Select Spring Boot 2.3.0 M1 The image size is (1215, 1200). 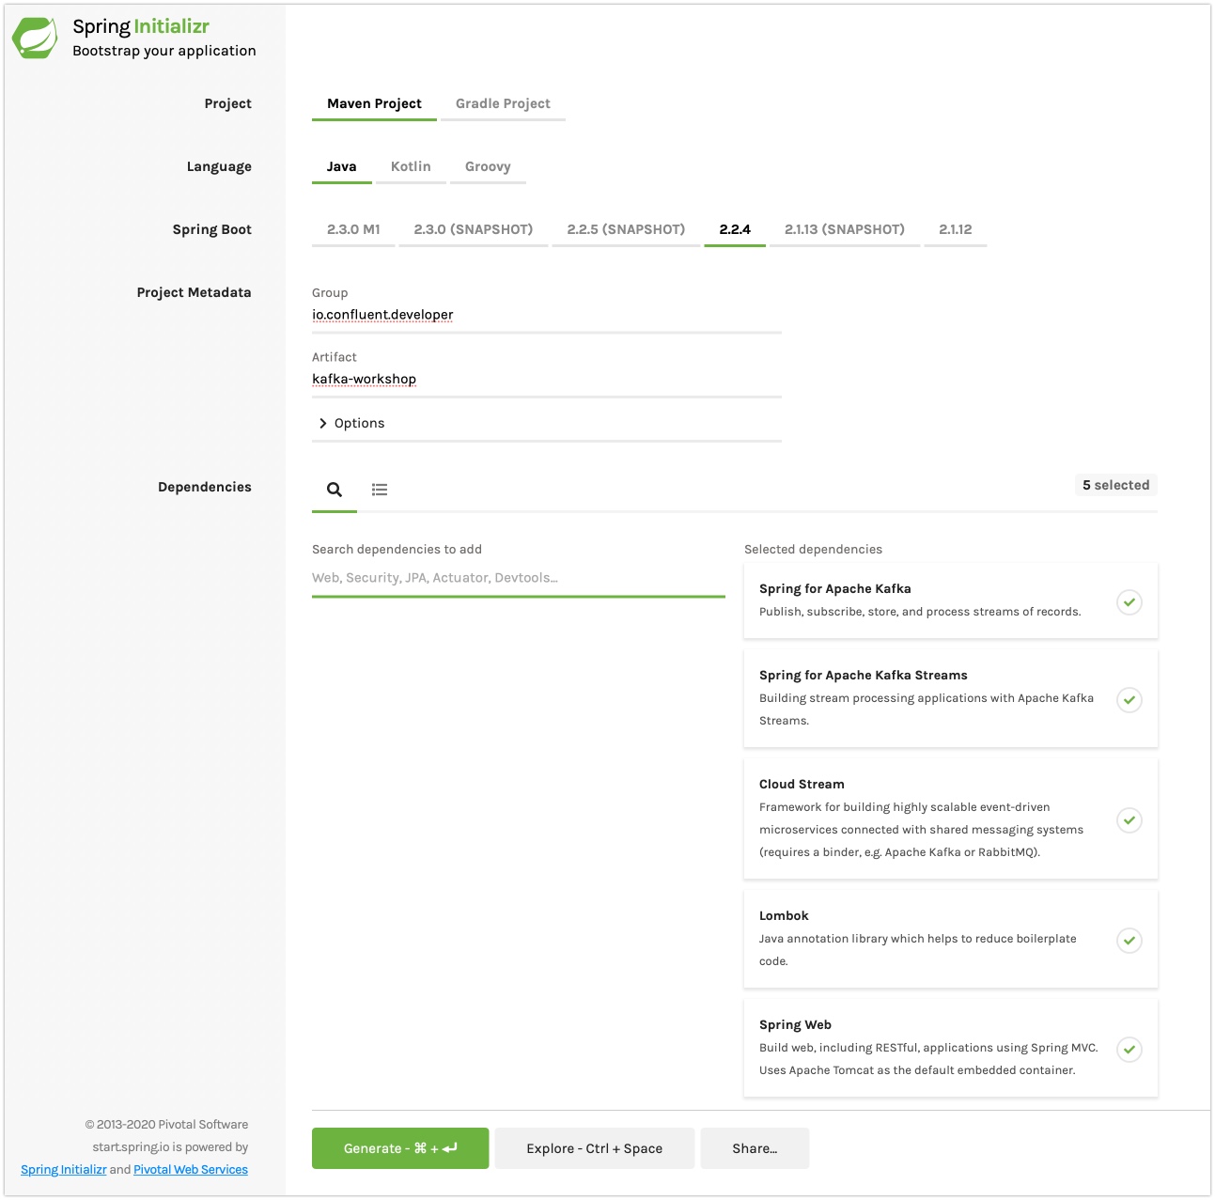pyautogui.click(x=353, y=230)
